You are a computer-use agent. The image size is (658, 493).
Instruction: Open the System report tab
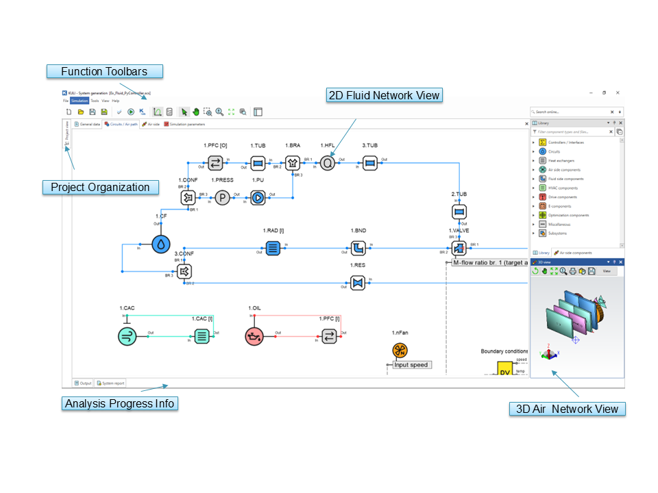tap(110, 383)
